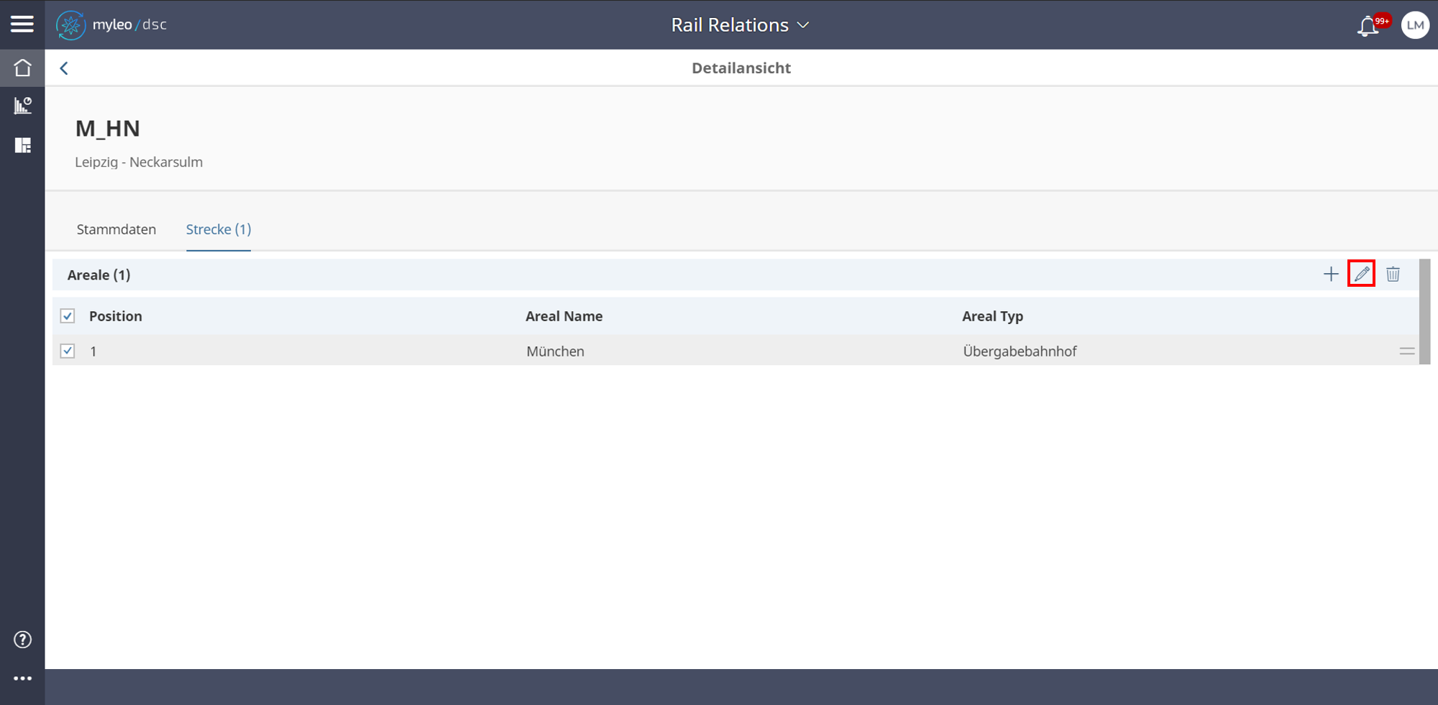Select the Übergabebahnhof cell
The width and height of the screenshot is (1438, 705).
coord(1020,351)
